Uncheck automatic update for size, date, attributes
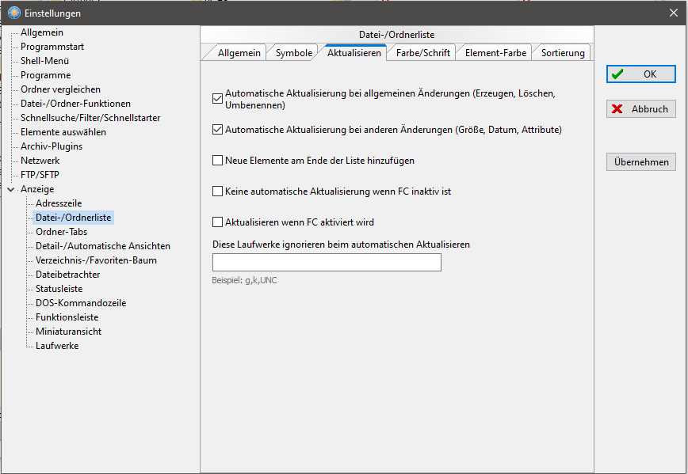This screenshot has width=688, height=474. (217, 129)
